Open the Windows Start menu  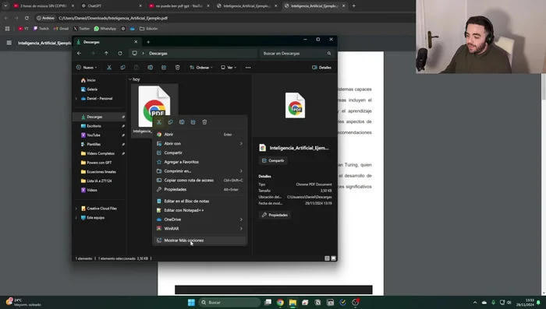(x=191, y=303)
